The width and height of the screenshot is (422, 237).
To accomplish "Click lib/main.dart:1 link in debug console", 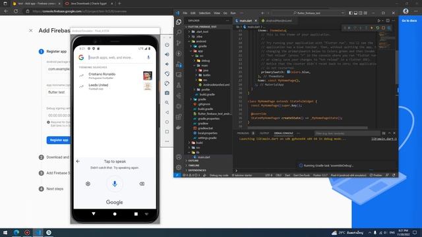I will [384, 139].
